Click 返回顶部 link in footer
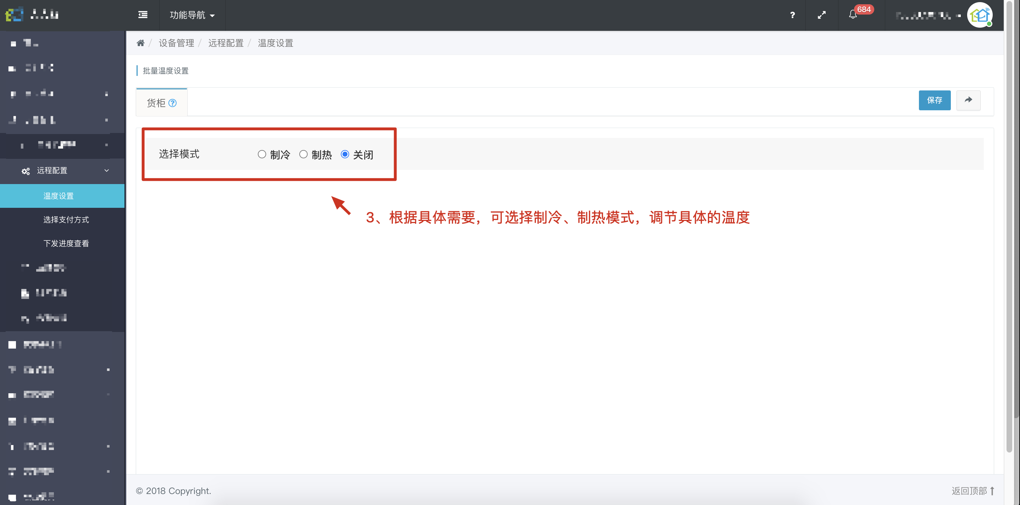Screen dimensions: 1020x505 click(x=972, y=491)
